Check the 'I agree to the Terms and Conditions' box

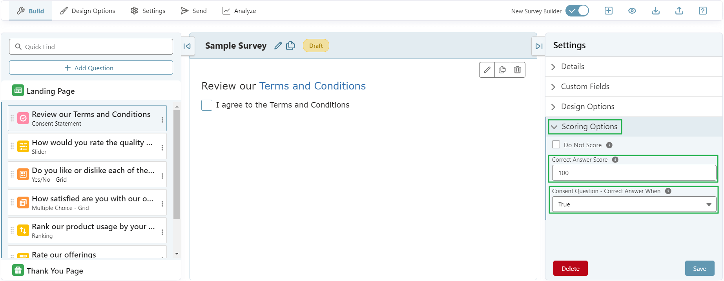click(207, 105)
